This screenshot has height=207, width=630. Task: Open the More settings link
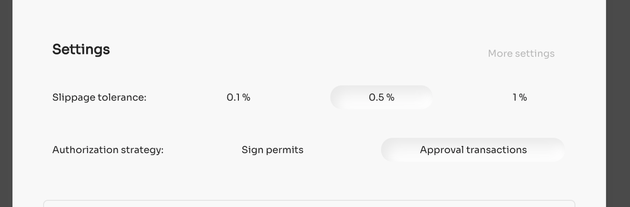click(521, 53)
